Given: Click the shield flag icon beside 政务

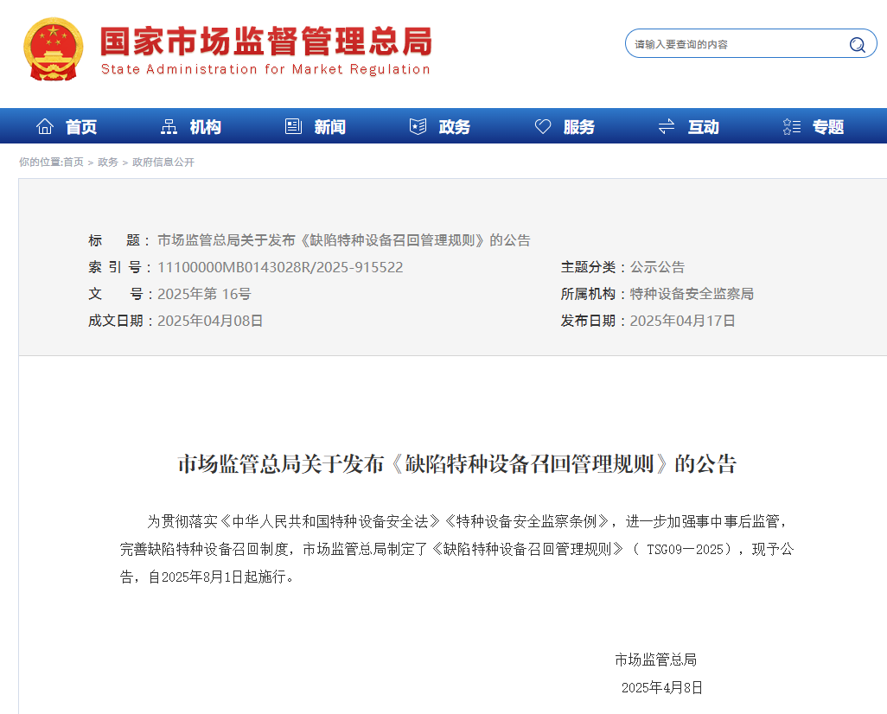Looking at the screenshot, I should coord(418,126).
